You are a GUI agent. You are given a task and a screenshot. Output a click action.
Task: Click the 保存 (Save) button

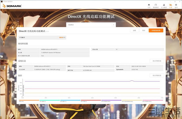click(144, 30)
